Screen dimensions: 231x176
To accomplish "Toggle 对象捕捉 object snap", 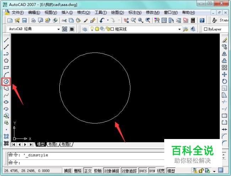I will point(112,171).
